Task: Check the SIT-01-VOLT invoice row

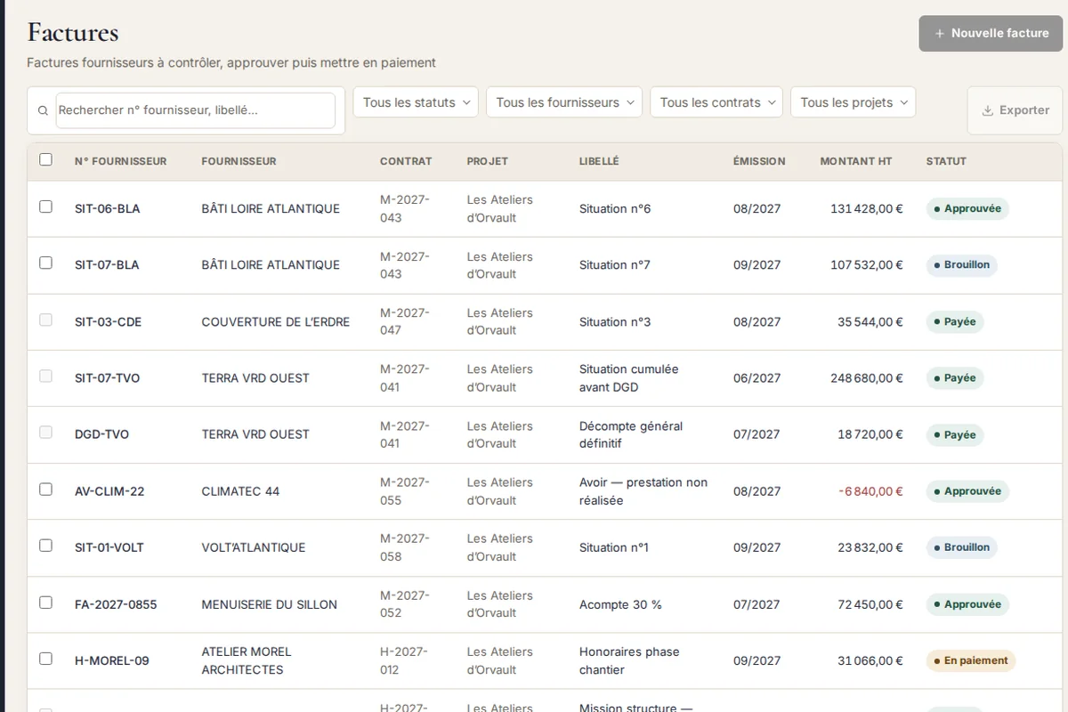Action: [45, 546]
